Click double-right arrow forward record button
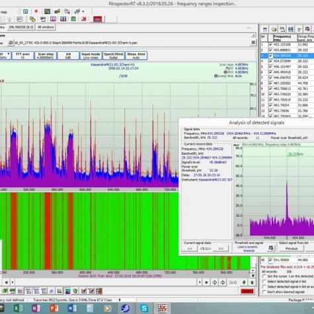Image resolution: width=314 pixels, height=314 pixels. (x=206, y=282)
